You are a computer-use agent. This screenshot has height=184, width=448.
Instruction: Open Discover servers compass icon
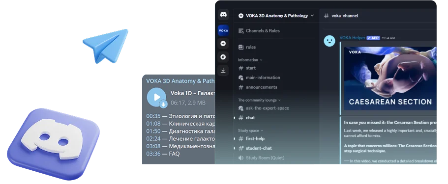[x=223, y=57]
